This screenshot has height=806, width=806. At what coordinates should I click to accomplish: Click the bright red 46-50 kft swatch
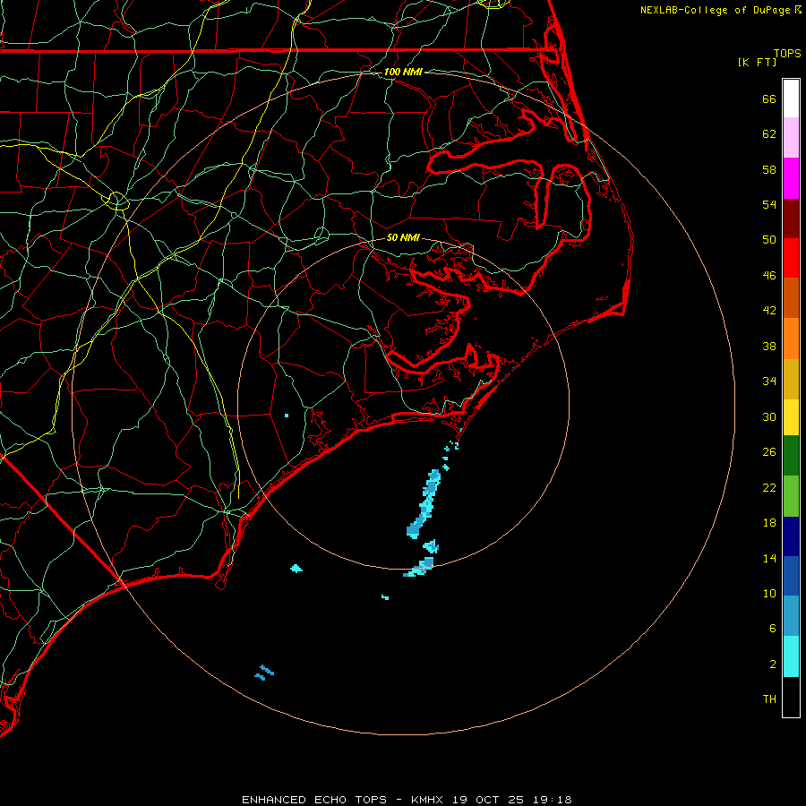(791, 258)
